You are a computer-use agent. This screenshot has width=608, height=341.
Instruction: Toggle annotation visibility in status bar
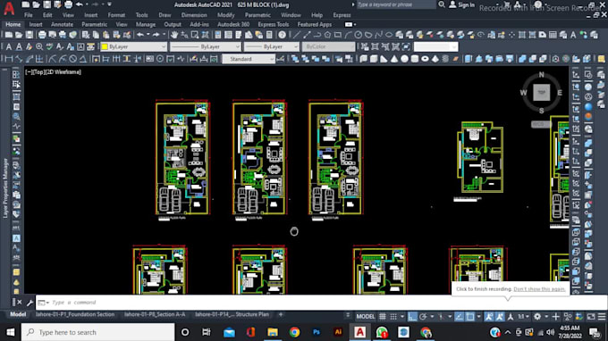click(x=489, y=317)
